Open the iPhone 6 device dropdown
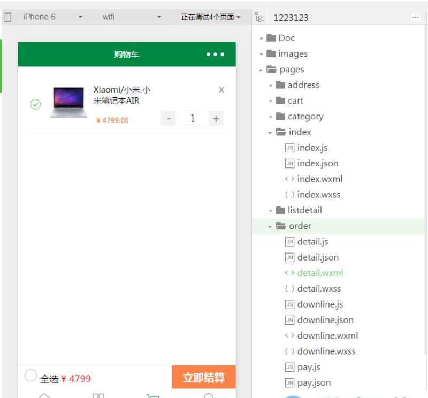Image resolution: width=428 pixels, height=398 pixels. (x=52, y=17)
